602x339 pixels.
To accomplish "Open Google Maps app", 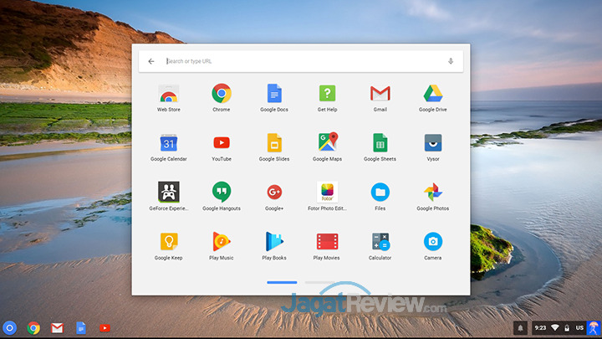I will pos(327,143).
